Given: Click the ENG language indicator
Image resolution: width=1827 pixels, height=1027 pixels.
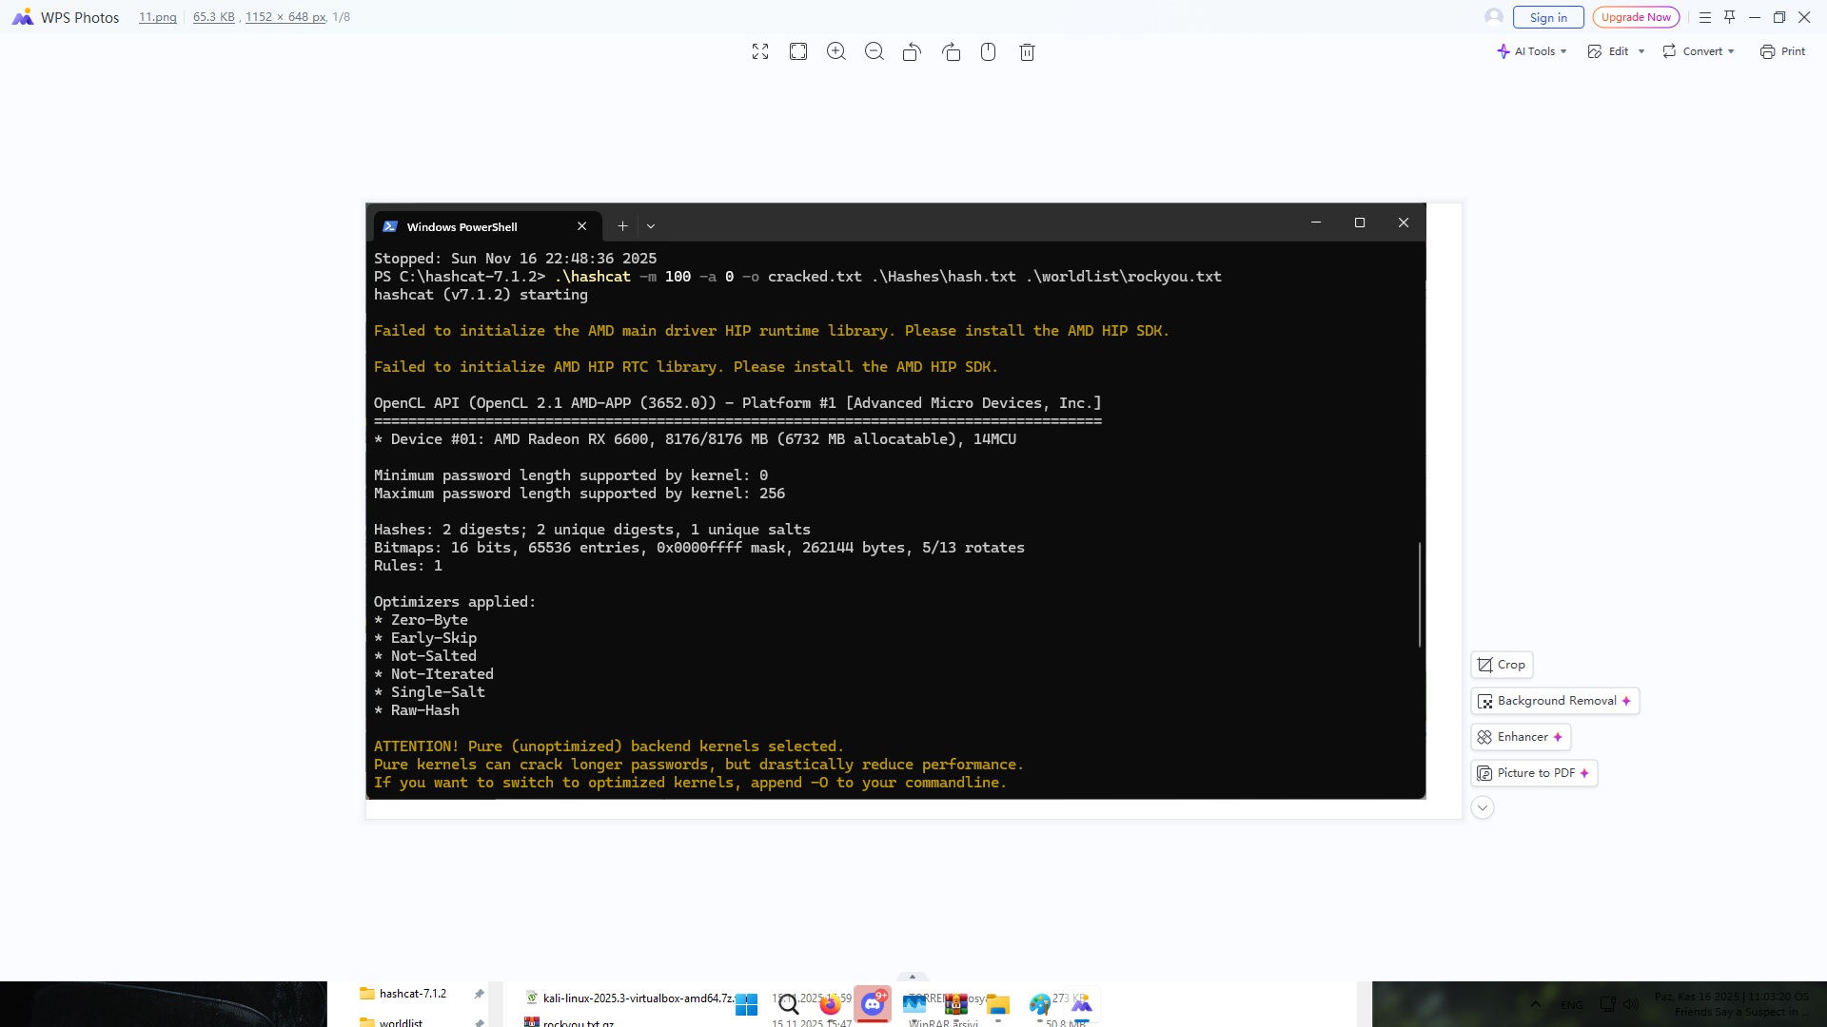Looking at the screenshot, I should pyautogui.click(x=1572, y=1004).
